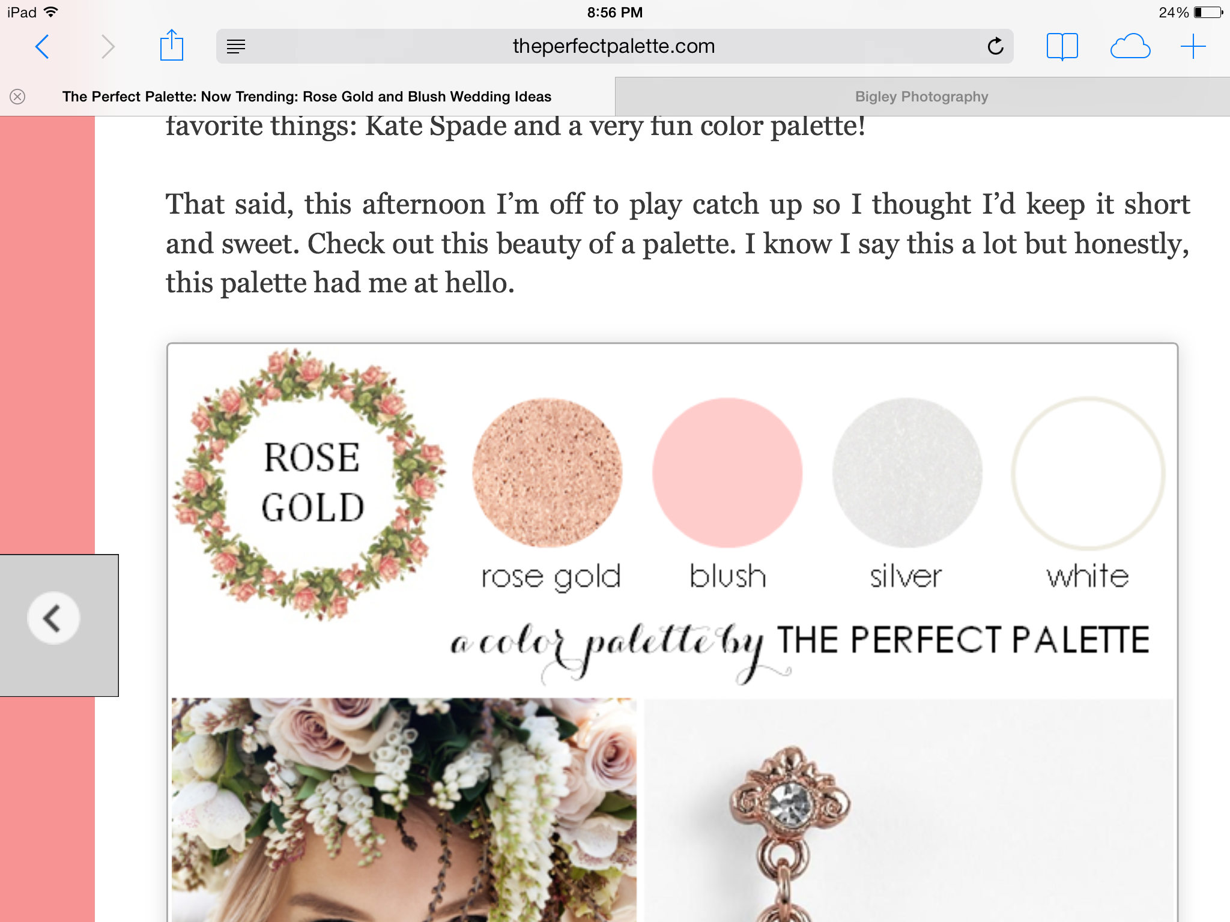
Task: Tap the Rose Gold floral wreath logo
Action: coord(310,483)
